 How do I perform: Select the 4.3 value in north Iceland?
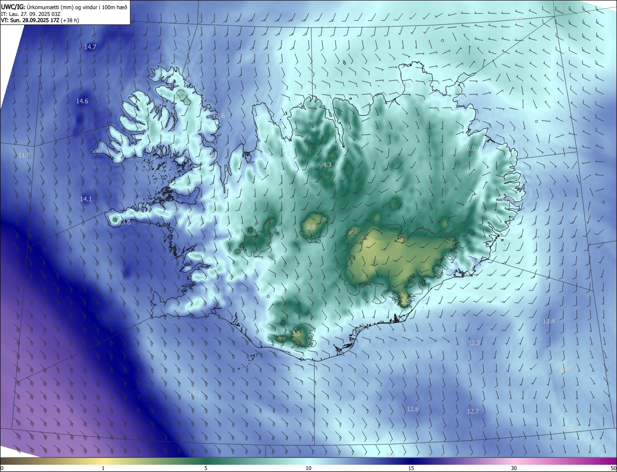pyautogui.click(x=327, y=165)
